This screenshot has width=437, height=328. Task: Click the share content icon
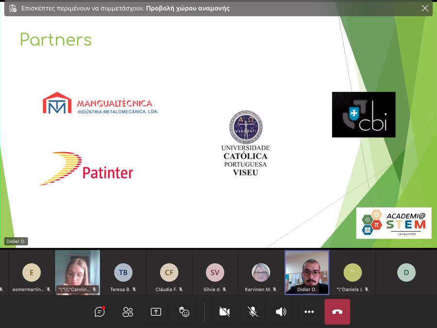coord(156,312)
